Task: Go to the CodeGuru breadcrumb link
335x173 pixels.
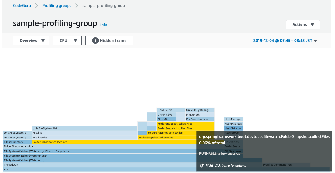Action: 22,6
